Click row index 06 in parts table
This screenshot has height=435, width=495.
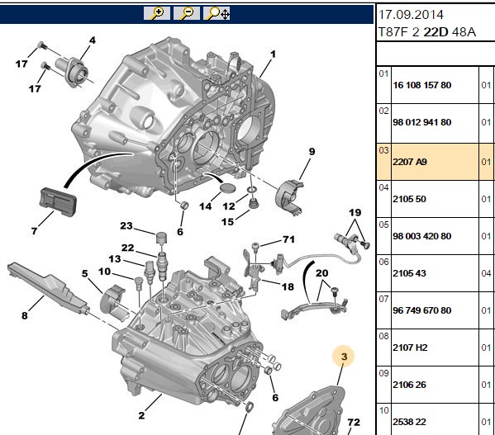coord(383,262)
